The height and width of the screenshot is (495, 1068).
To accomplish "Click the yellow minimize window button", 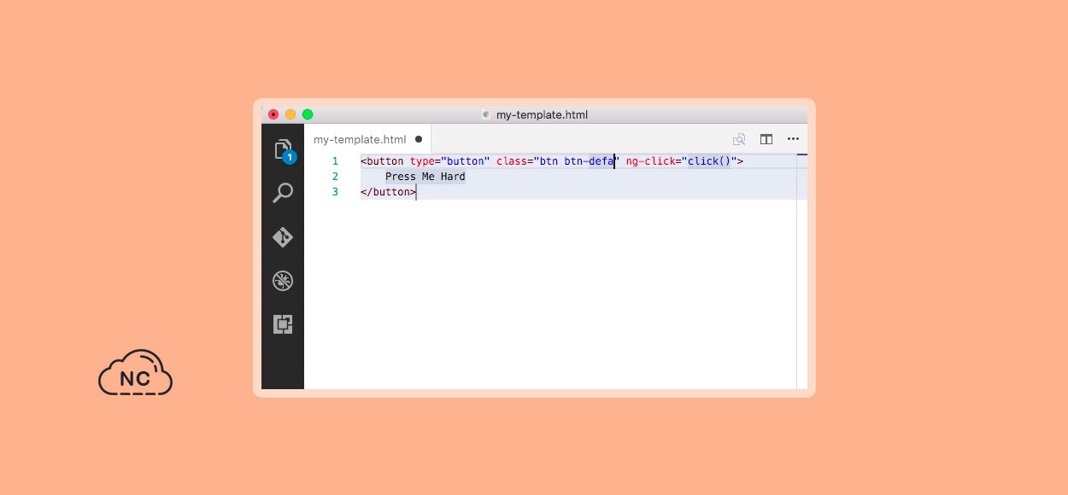I will [x=290, y=114].
